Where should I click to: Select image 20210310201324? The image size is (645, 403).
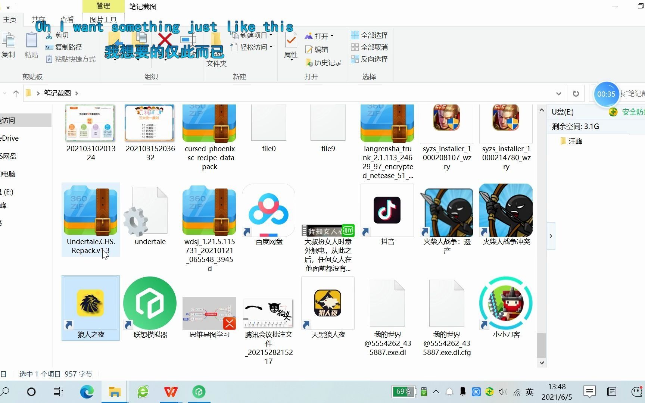(x=91, y=134)
